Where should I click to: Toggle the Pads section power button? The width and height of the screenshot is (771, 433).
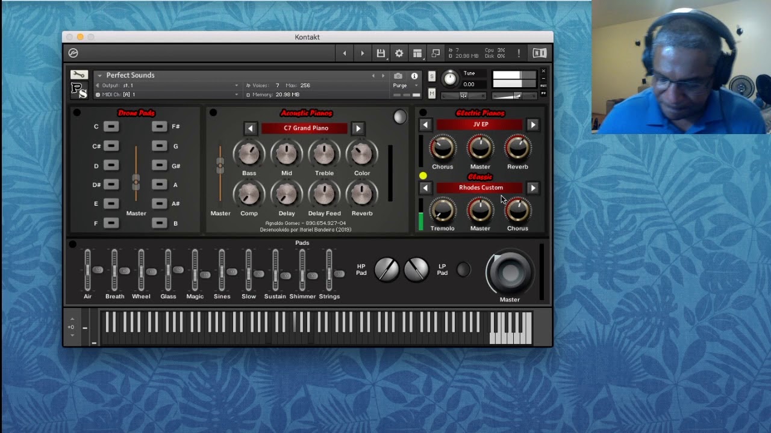point(73,244)
